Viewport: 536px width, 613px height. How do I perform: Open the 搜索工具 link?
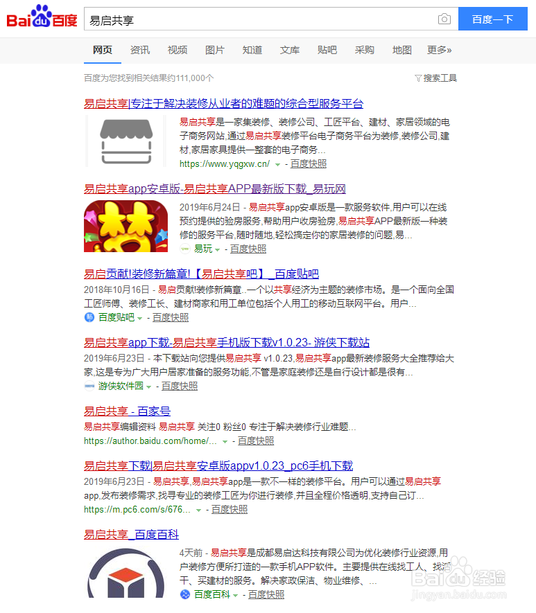click(x=440, y=78)
